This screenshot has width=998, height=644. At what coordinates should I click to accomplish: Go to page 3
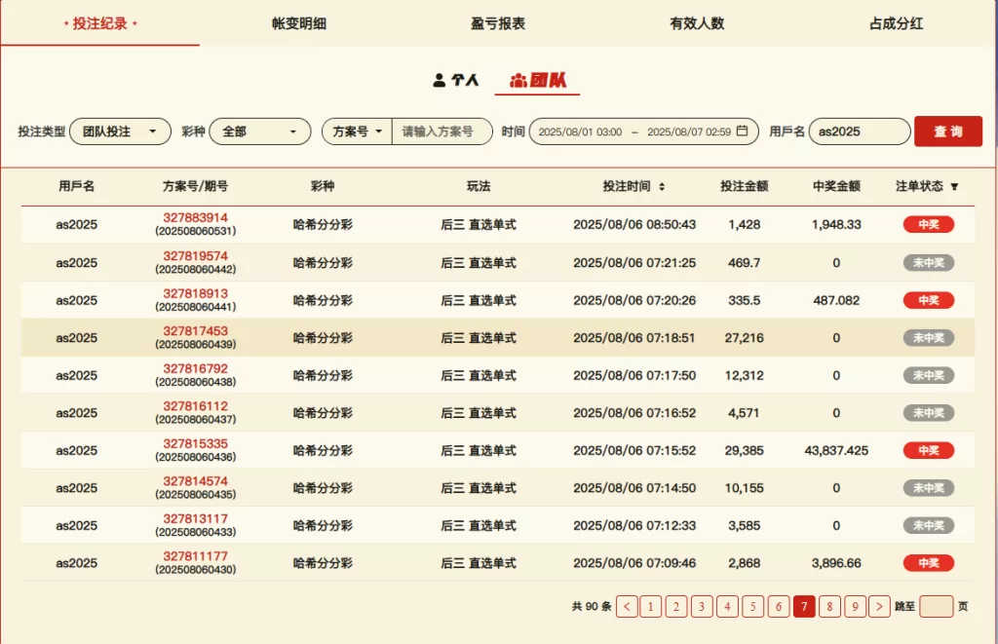pos(702,606)
